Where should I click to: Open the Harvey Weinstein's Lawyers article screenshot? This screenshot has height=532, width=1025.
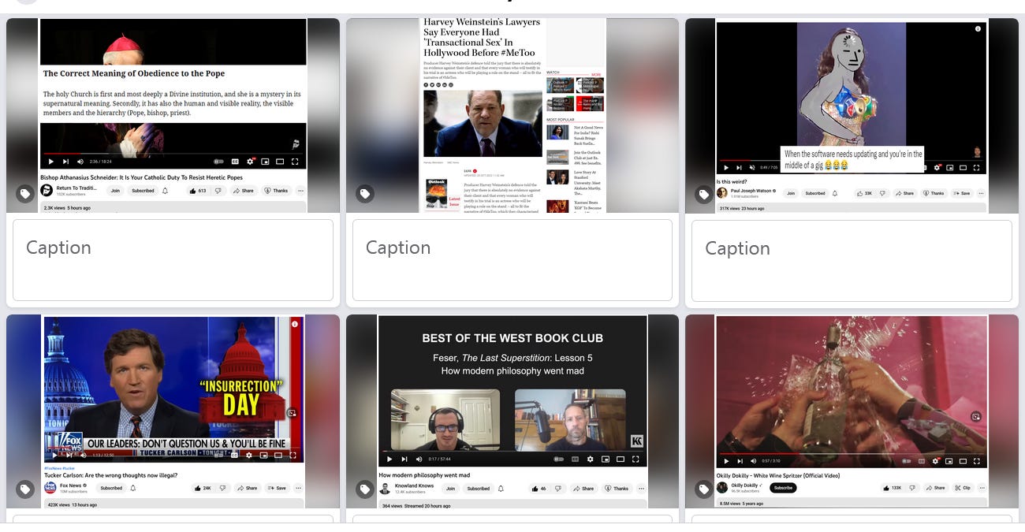coord(512,116)
